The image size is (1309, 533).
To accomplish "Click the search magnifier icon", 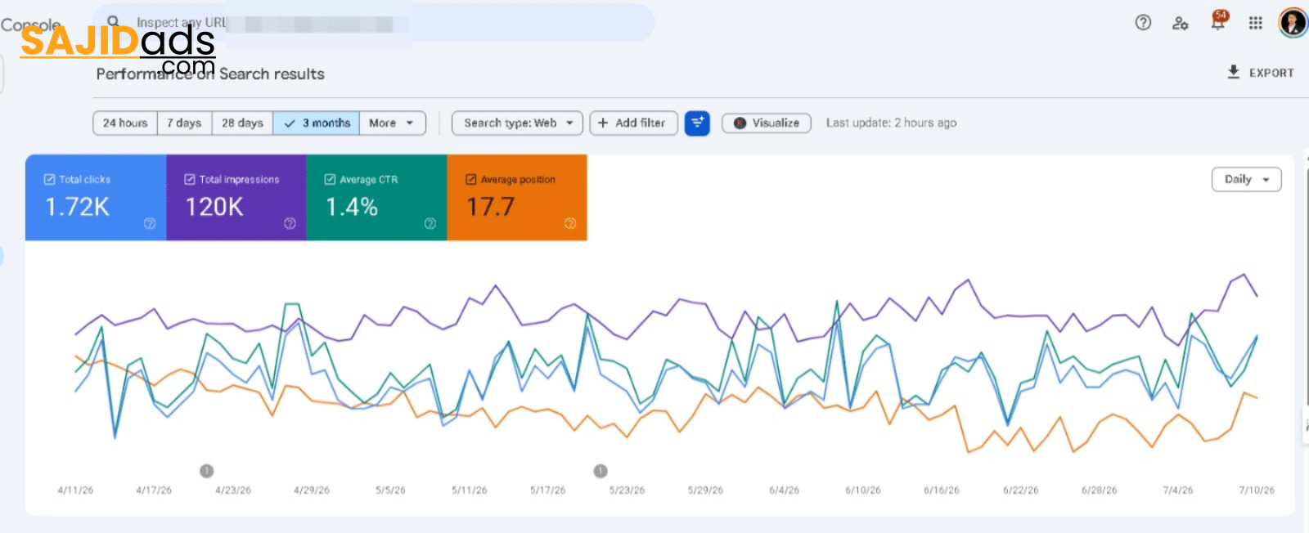I will [x=114, y=21].
